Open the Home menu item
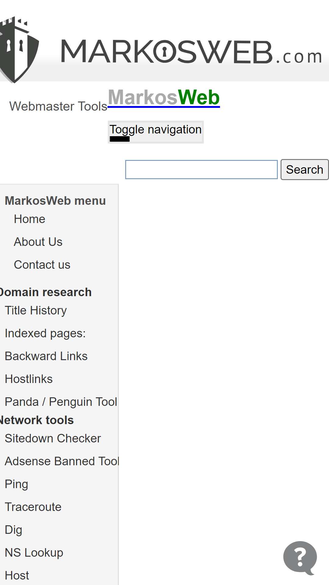The image size is (329, 585). click(30, 219)
